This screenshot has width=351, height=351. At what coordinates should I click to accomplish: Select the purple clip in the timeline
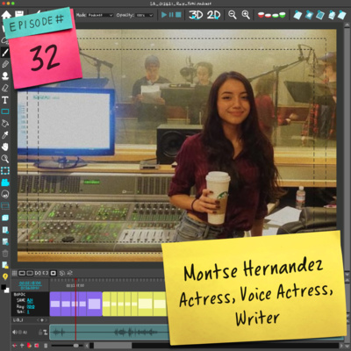click(x=75, y=304)
